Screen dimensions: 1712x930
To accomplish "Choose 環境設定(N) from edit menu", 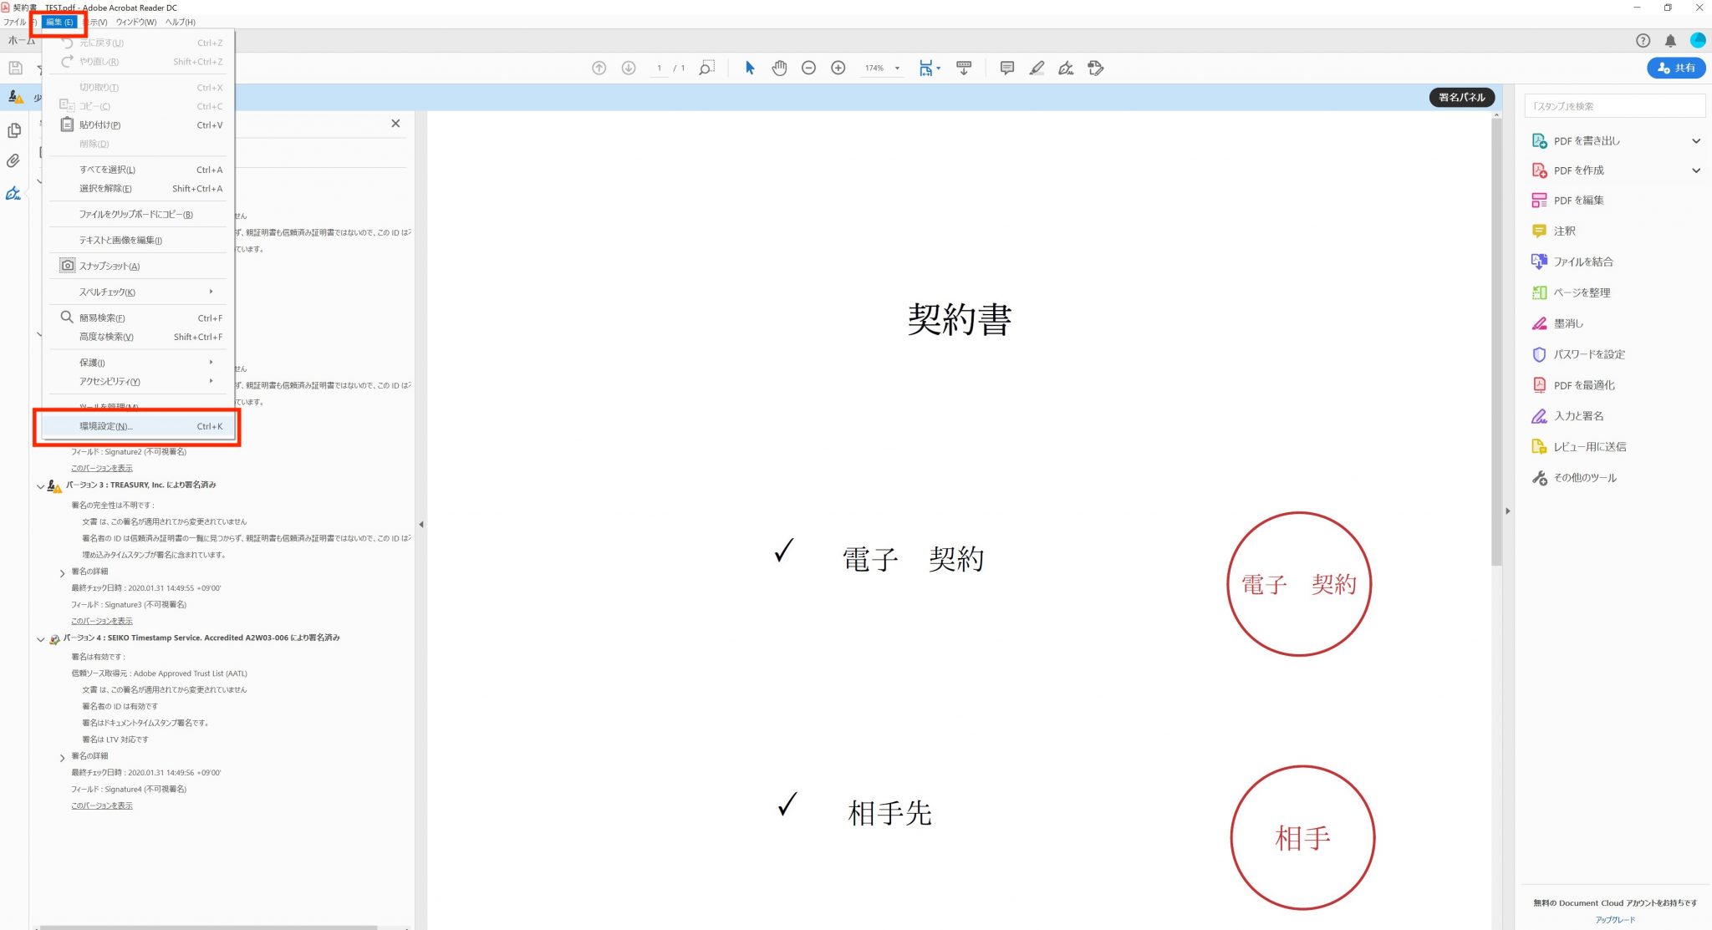I will pos(106,427).
